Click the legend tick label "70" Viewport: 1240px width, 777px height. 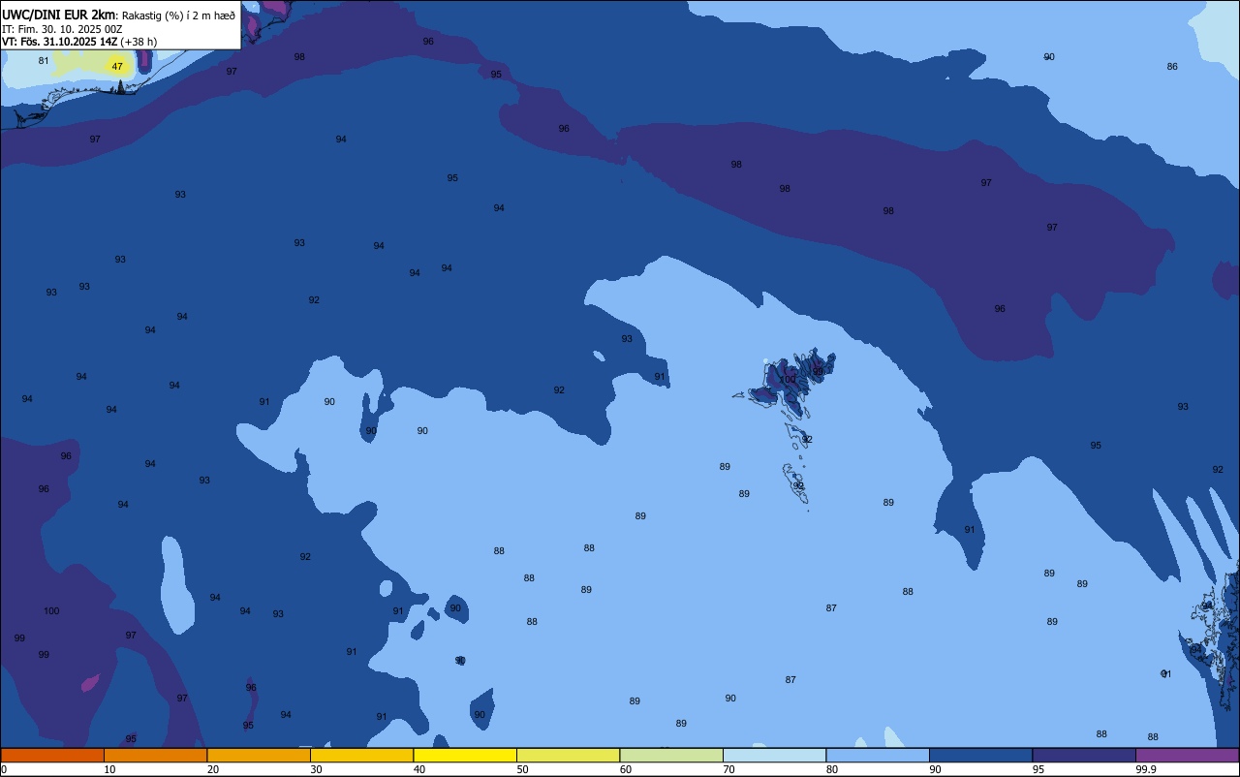coord(728,769)
